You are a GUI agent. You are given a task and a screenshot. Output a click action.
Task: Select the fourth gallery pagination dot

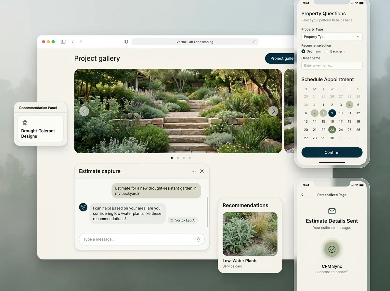point(189,158)
